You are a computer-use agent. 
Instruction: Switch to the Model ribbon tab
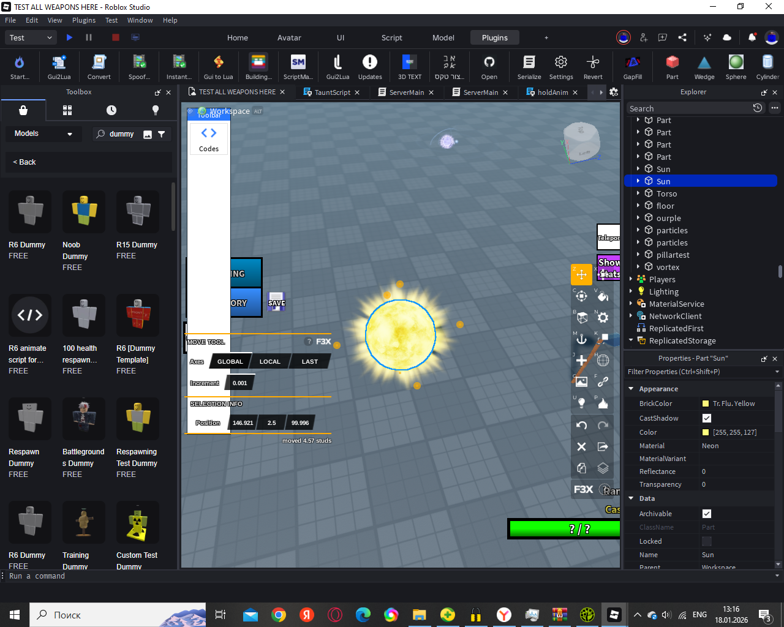[x=443, y=37]
